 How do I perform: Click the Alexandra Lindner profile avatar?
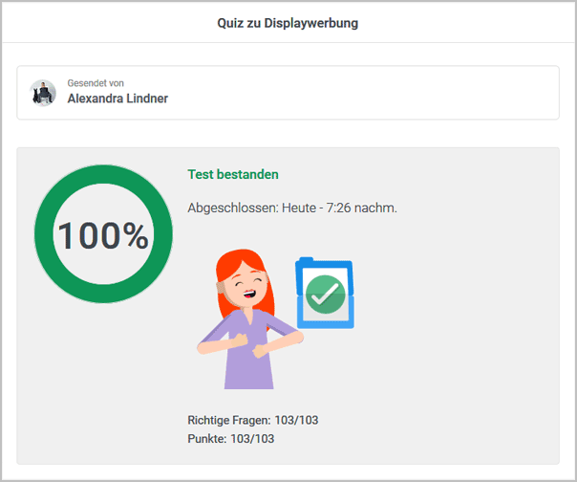pos(43,93)
